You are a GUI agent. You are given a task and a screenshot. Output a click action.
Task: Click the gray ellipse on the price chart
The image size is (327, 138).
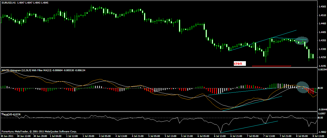point(301,40)
